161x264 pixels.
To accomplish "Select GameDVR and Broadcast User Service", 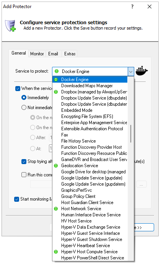I will pos(90,159).
